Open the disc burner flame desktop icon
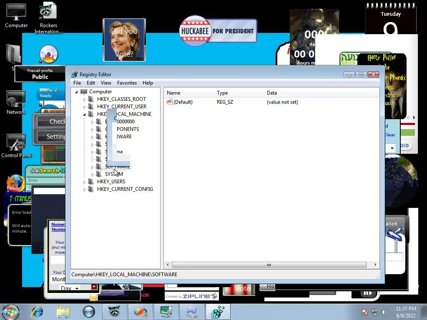Image resolution: width=427 pixels, height=320 pixels. pyautogui.click(x=48, y=55)
